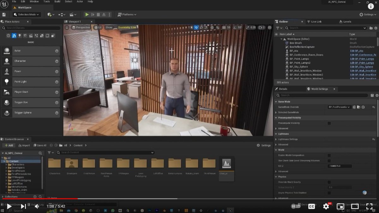Image resolution: width=379 pixels, height=213 pixels.
Task: Select the viewport translate tool icon
Action: [196, 27]
